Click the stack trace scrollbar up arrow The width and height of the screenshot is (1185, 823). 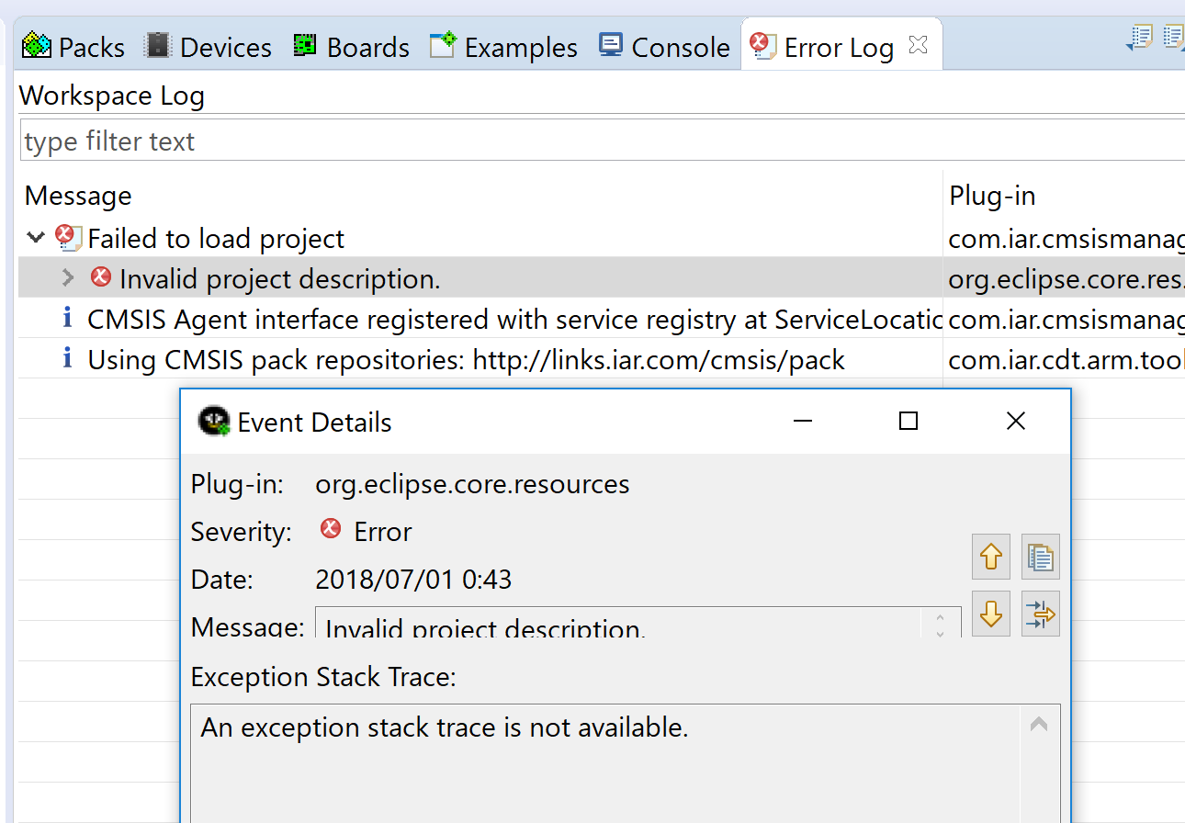pyautogui.click(x=1039, y=725)
